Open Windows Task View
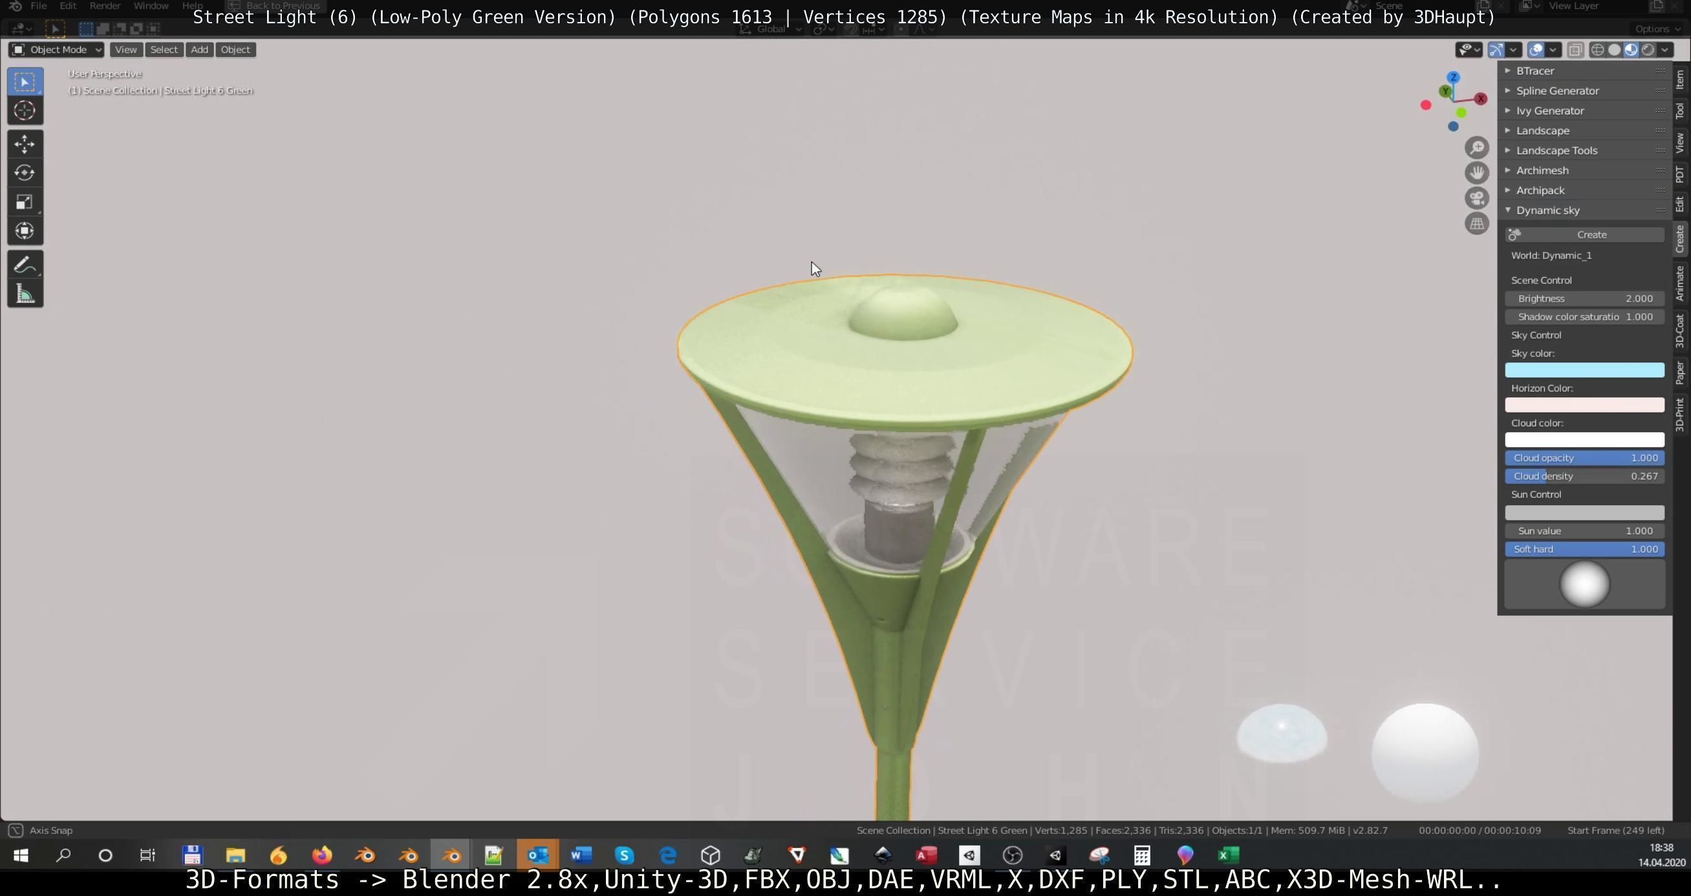1691x896 pixels. (x=147, y=855)
